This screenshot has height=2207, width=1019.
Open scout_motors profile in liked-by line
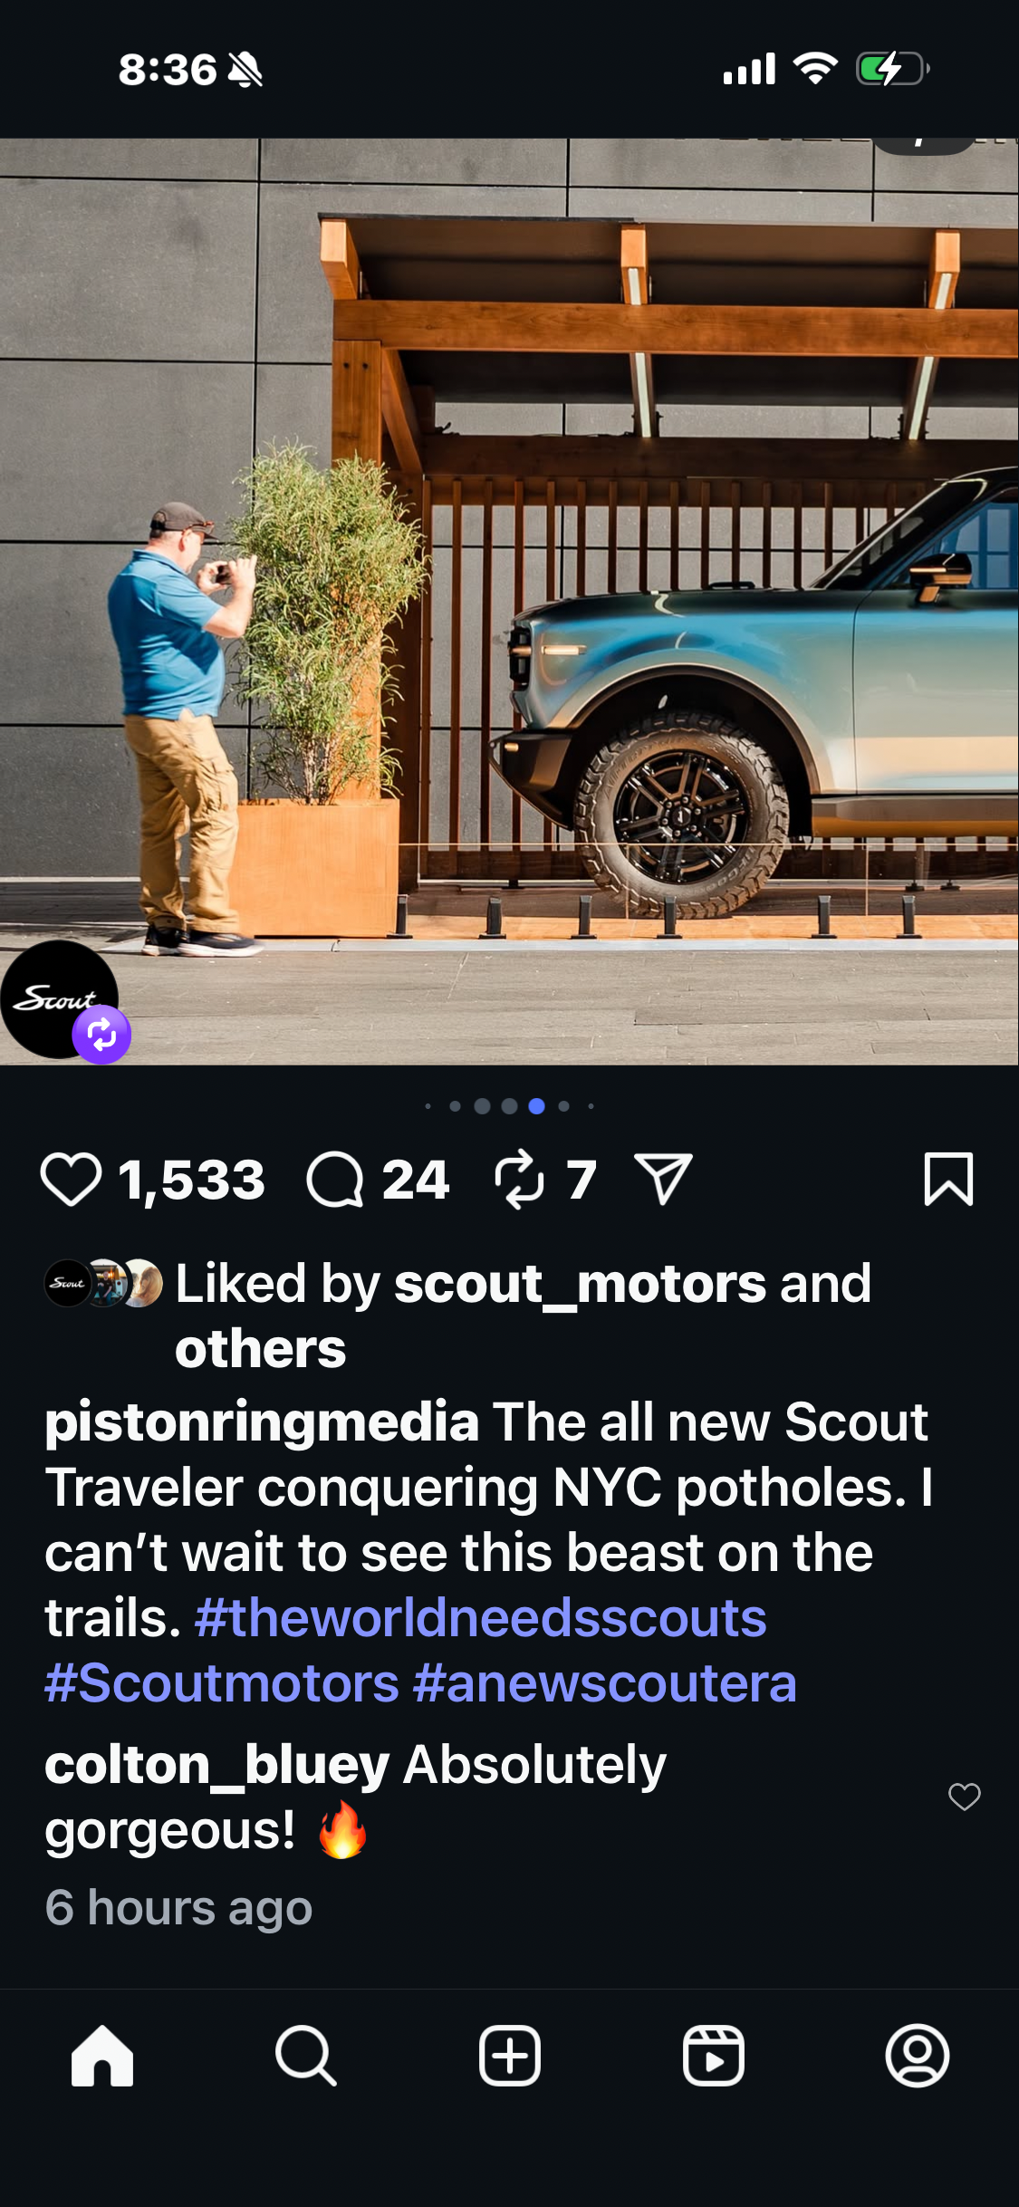(580, 1284)
